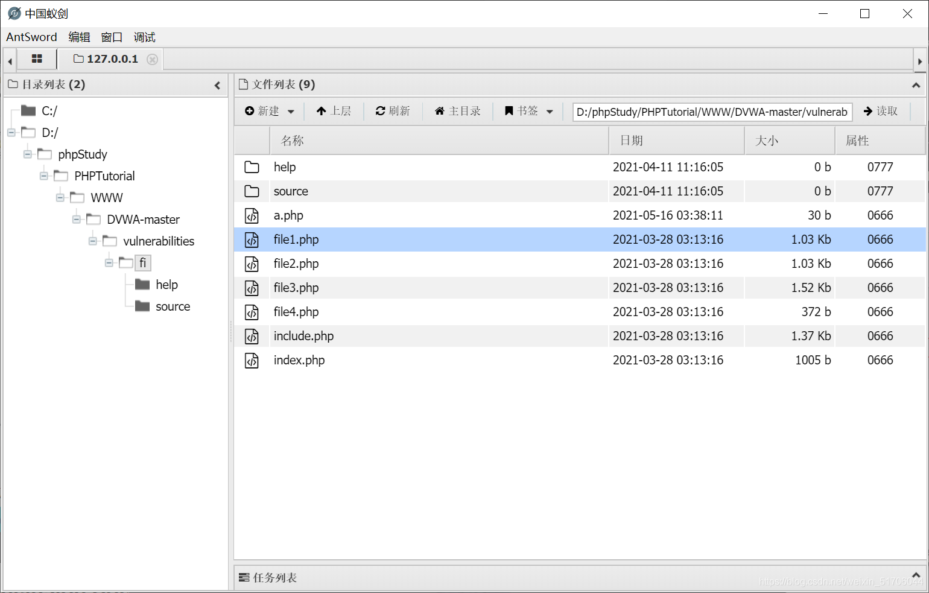
Task: Sort files by 大小 column
Action: pos(790,141)
